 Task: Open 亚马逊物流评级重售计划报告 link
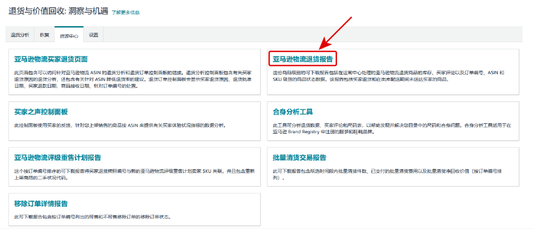click(58, 157)
